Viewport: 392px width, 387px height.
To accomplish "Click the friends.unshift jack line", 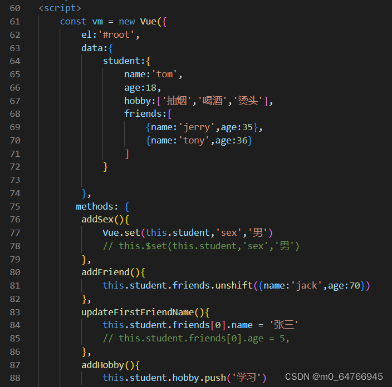I will 236,285.
